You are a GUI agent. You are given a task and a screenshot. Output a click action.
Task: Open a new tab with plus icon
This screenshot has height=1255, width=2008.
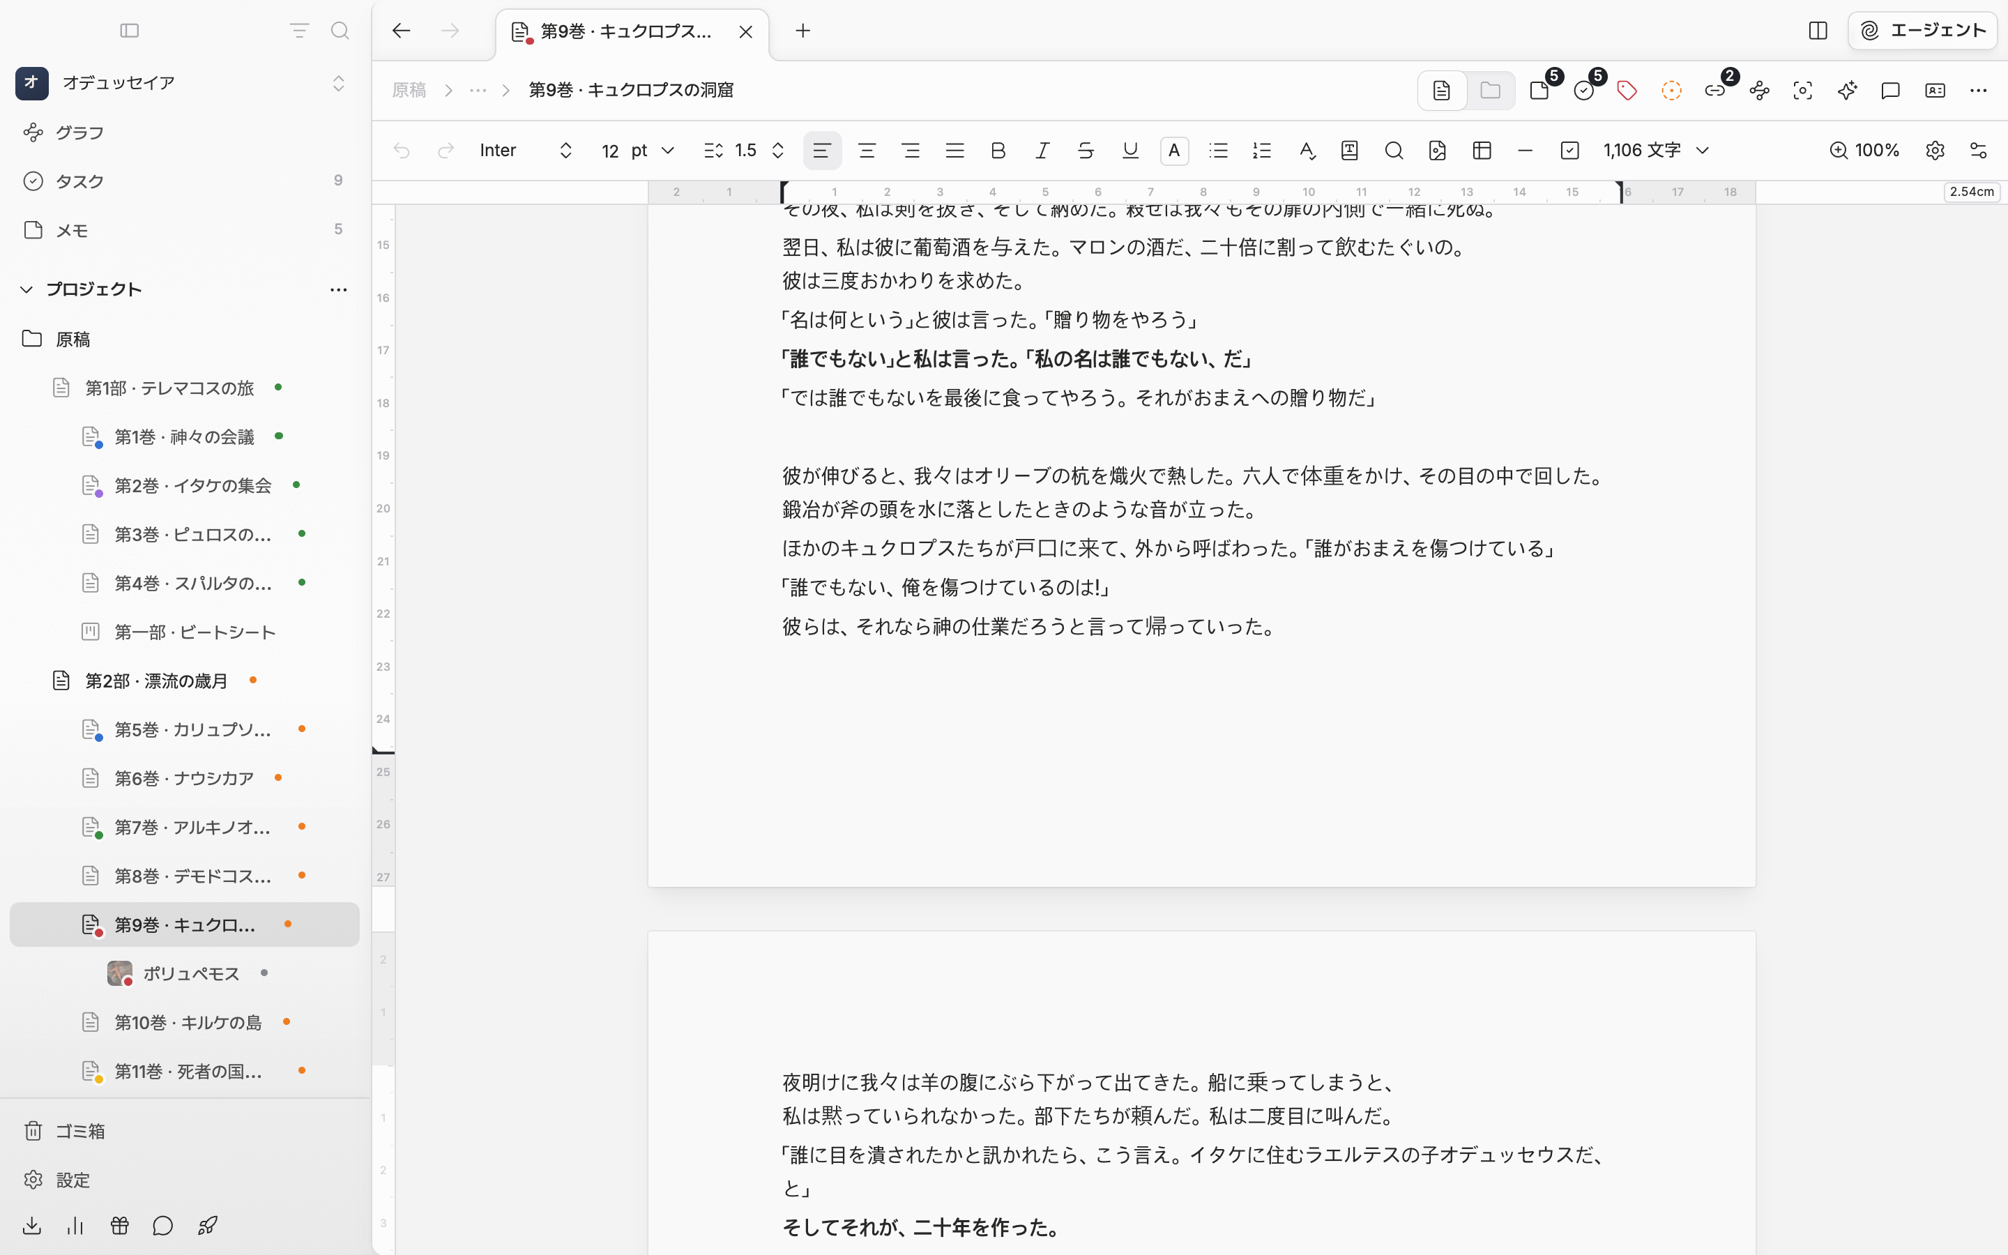click(803, 31)
